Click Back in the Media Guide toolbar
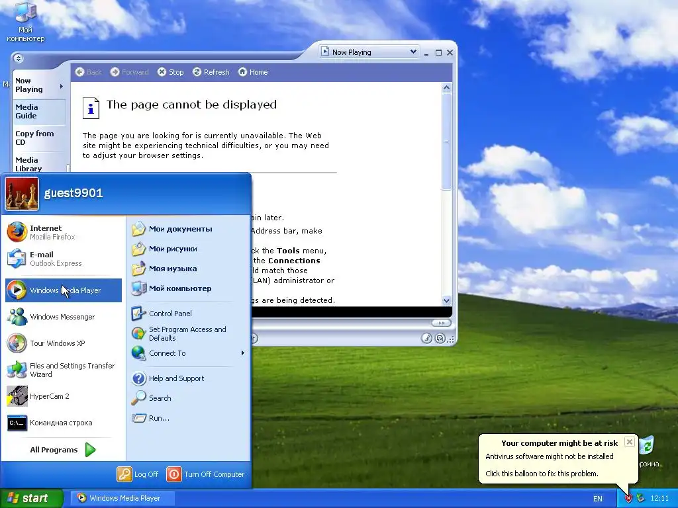 tap(88, 71)
